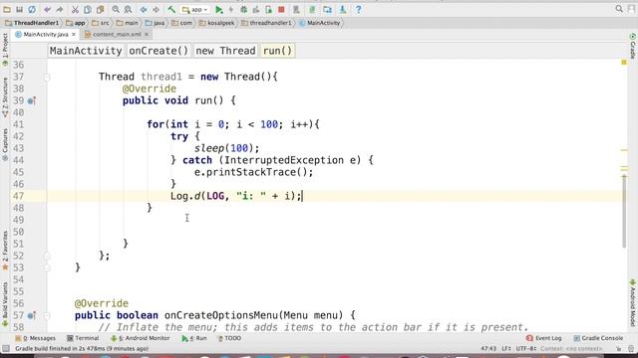Viewport: 638px width, 358px height.
Task: Click the Make Project hammer icon
Action: click(x=171, y=9)
